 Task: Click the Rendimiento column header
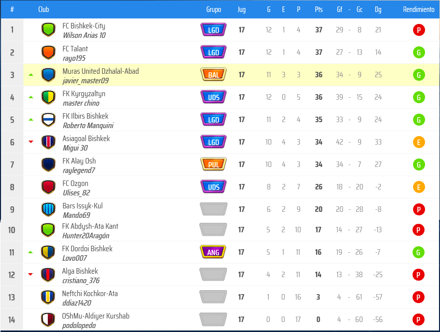(419, 9)
